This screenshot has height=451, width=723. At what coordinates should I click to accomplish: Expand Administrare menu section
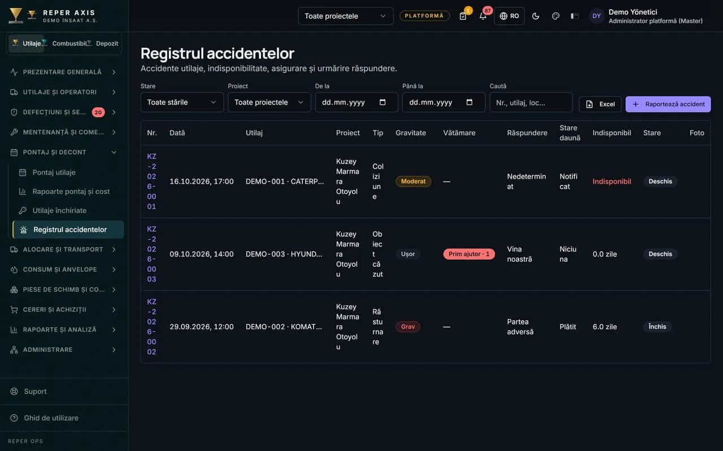click(x=64, y=350)
